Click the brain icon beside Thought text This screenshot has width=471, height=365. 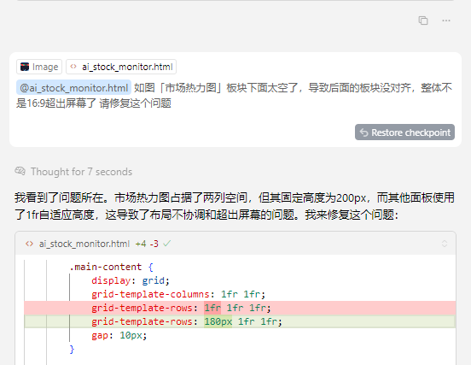(x=20, y=171)
